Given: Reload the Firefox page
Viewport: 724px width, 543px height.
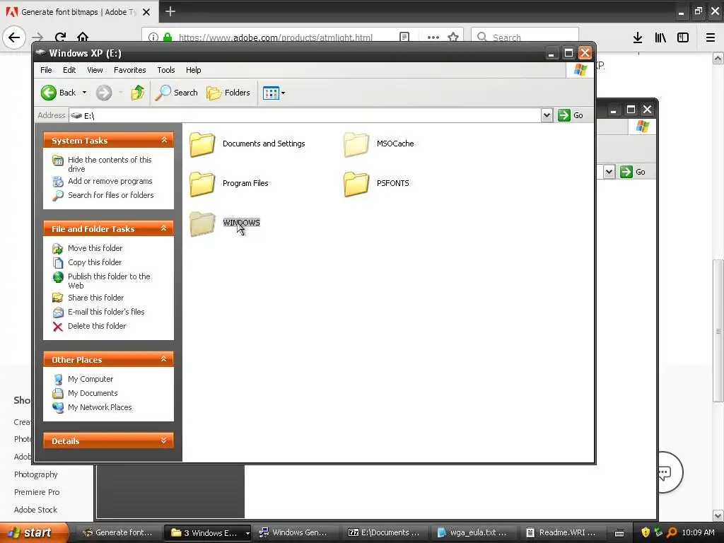Looking at the screenshot, I should [60, 37].
